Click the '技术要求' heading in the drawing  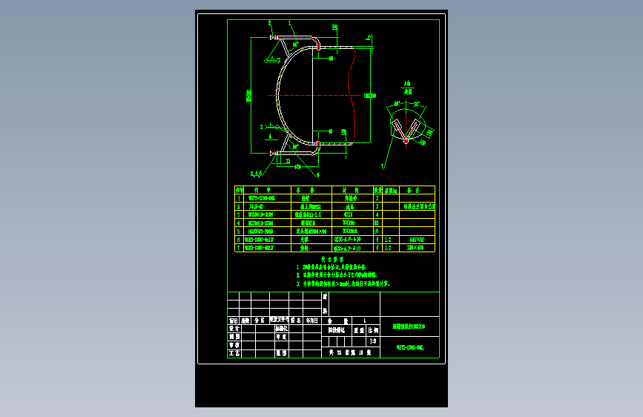[x=332, y=260]
